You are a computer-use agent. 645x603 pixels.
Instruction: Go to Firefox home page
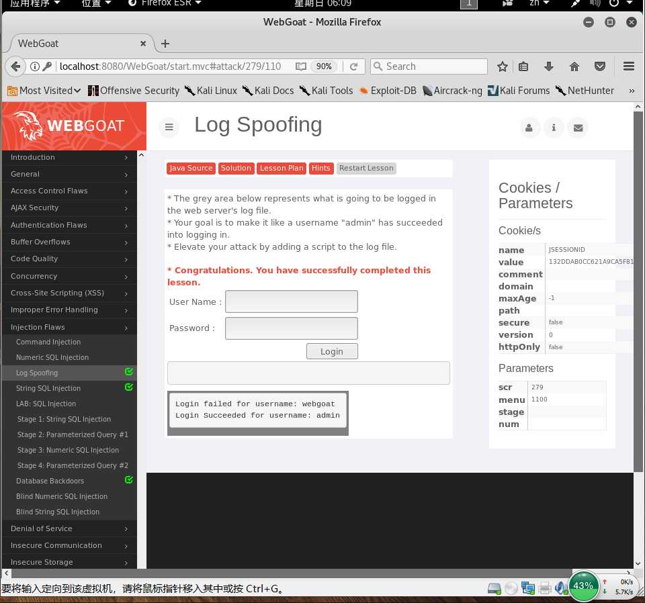pyautogui.click(x=574, y=66)
